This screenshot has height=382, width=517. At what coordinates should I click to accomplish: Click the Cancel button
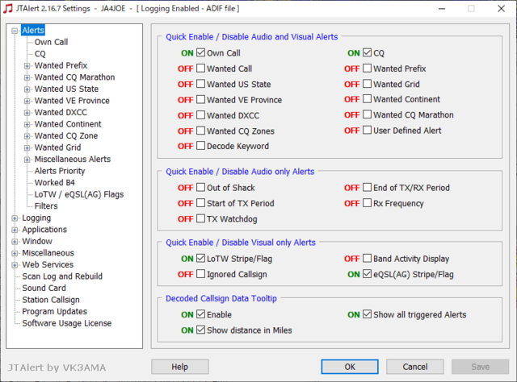pos(414,367)
